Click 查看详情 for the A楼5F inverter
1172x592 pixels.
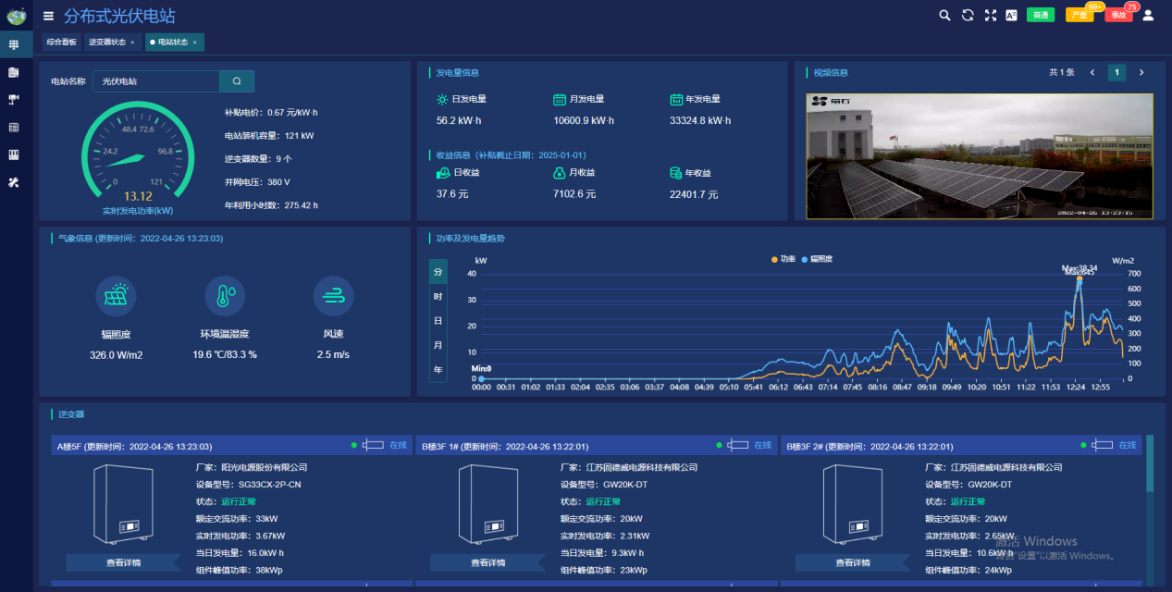(123, 562)
